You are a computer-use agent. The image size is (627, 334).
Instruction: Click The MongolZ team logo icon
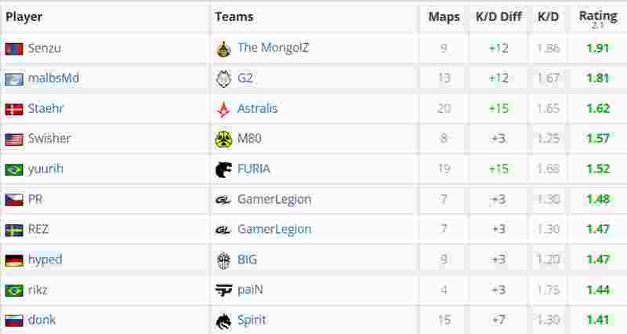(223, 49)
